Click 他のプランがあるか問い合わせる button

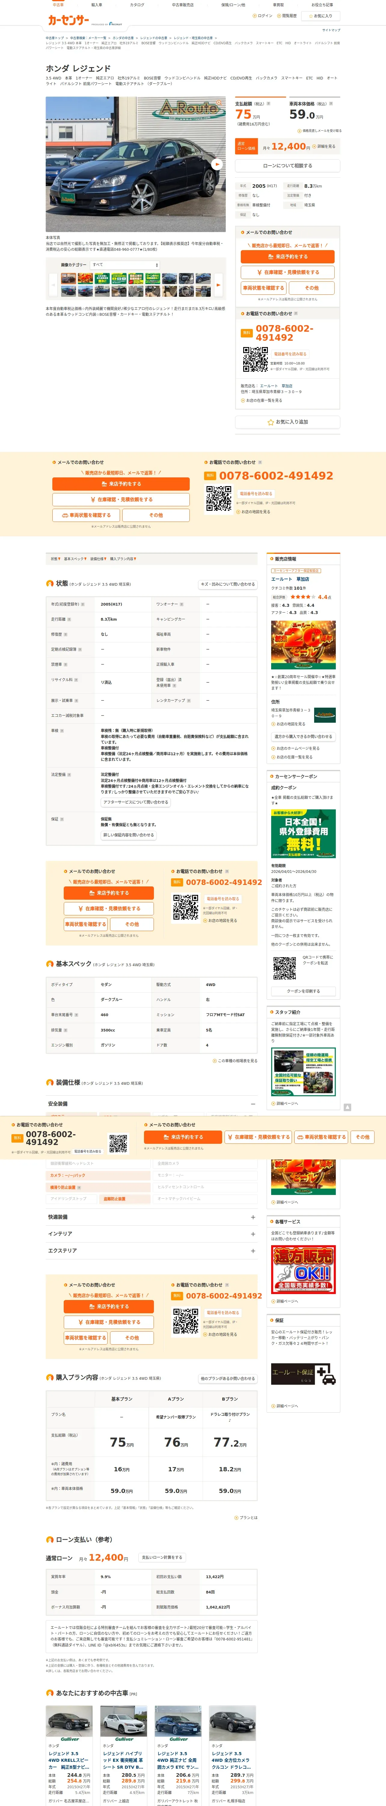pyautogui.click(x=228, y=1379)
